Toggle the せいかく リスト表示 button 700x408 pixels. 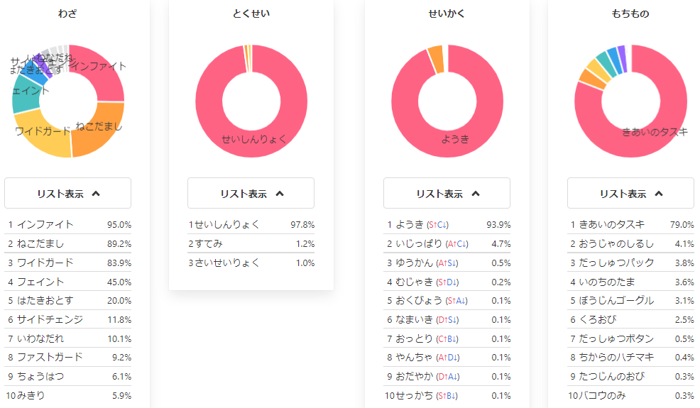447,193
